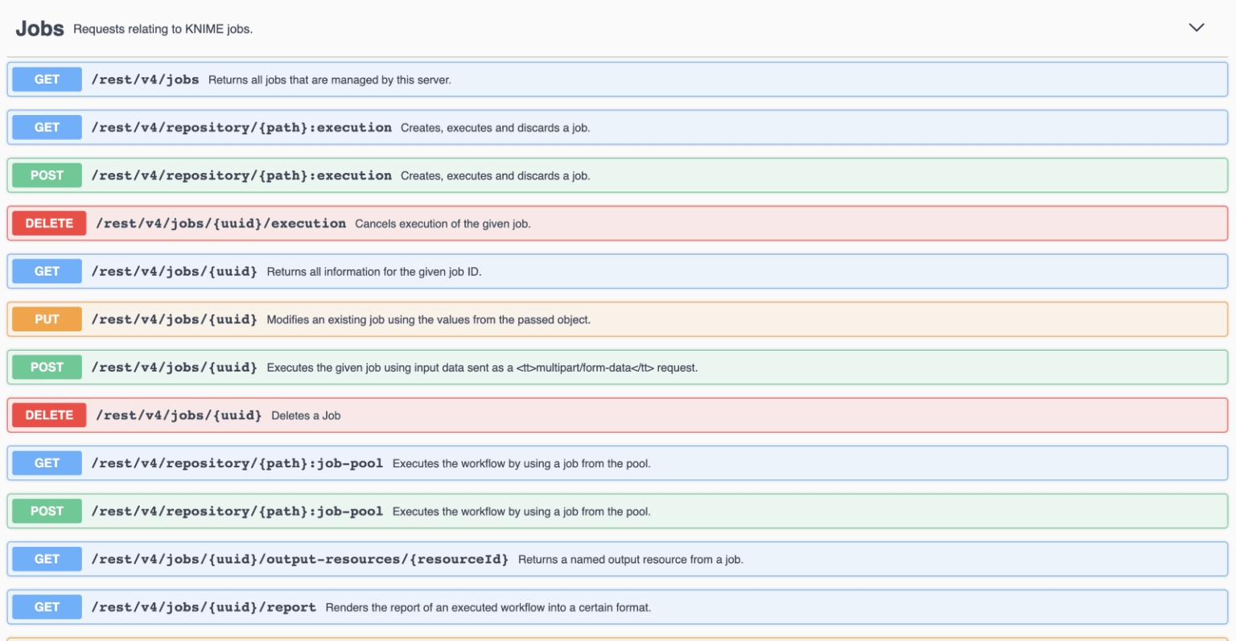The image size is (1236, 641).
Task: Click 'Modifies an existing job' description
Action: pyautogui.click(x=428, y=319)
